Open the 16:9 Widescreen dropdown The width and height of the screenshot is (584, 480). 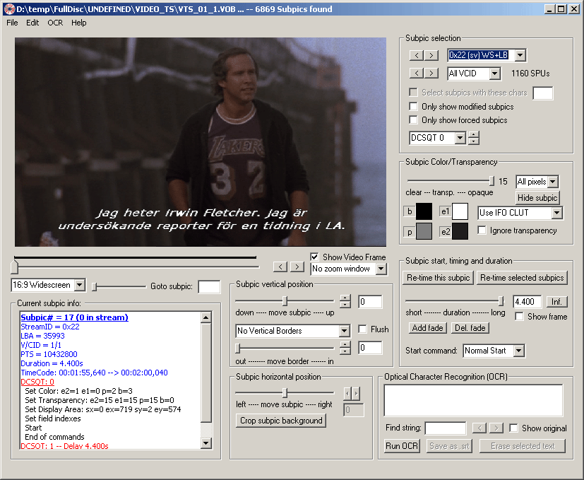click(79, 285)
